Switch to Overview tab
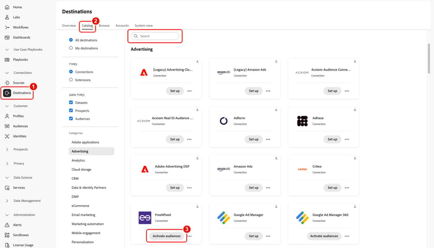The image size is (434, 248). point(69,25)
